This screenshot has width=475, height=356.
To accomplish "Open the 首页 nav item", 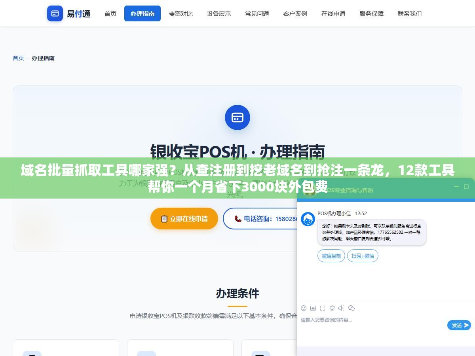I will [x=110, y=13].
